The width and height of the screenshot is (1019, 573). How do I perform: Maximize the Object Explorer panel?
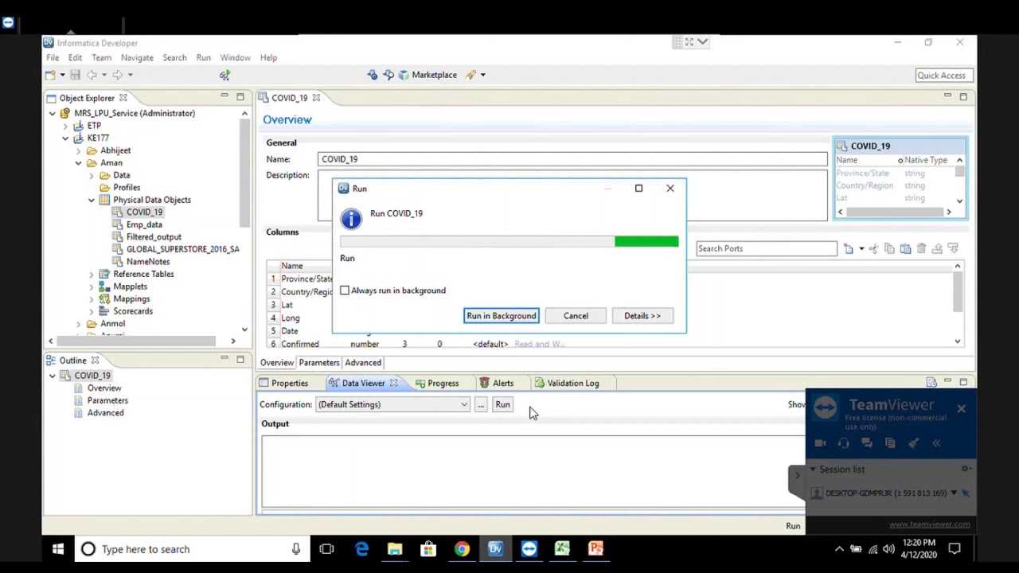point(240,96)
